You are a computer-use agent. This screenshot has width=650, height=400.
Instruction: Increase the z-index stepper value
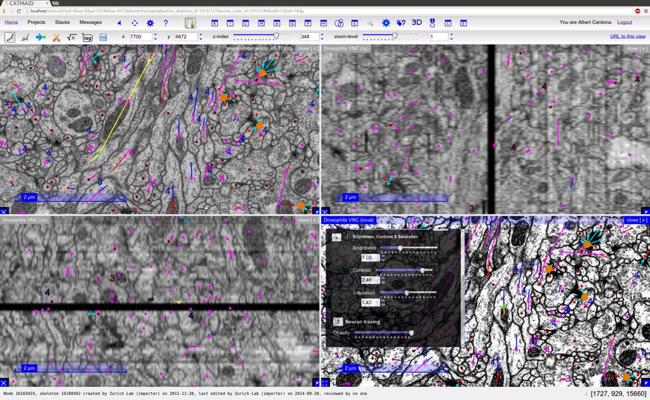click(x=322, y=35)
